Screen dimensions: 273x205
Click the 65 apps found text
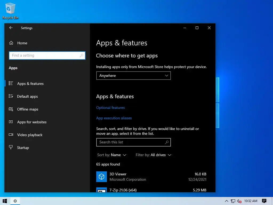(x=108, y=164)
